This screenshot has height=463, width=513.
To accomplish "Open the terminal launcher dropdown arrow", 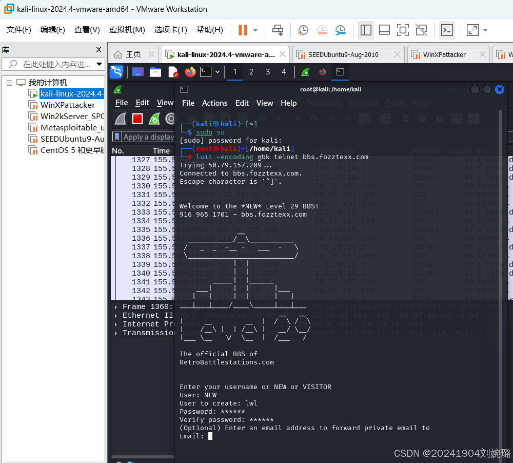I will coord(217,72).
